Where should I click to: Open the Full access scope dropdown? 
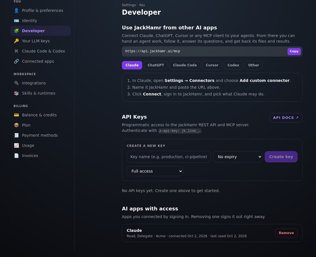[155, 171]
